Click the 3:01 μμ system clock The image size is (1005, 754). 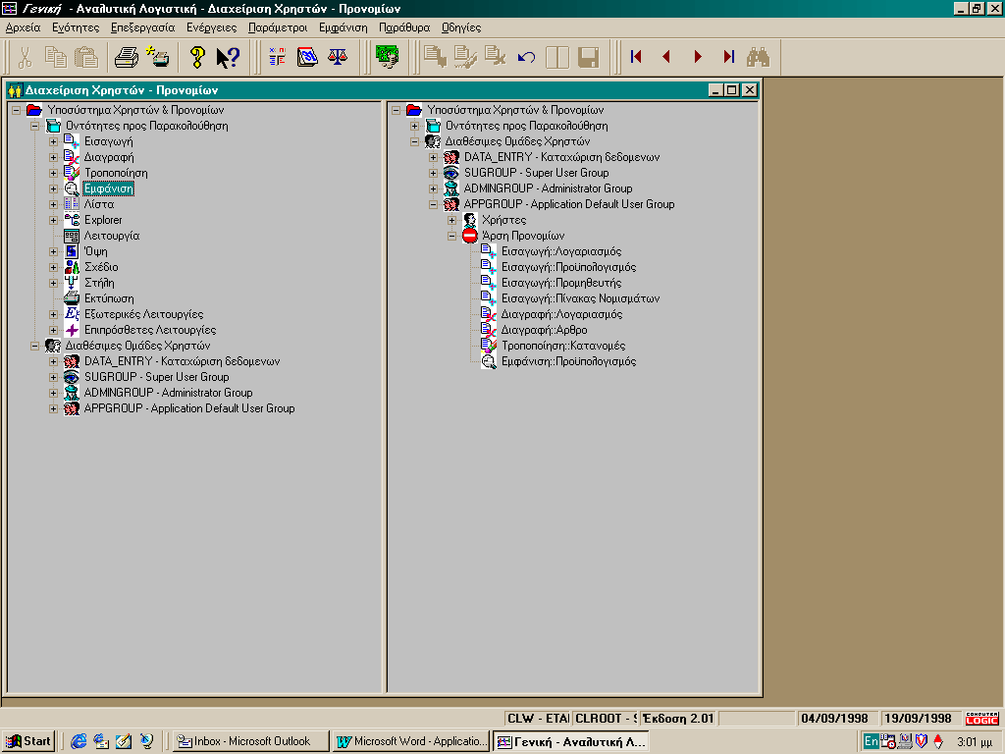coord(975,742)
